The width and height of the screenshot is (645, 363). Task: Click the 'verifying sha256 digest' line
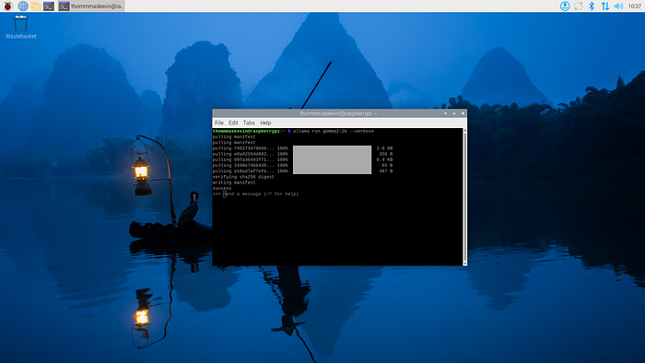(243, 177)
